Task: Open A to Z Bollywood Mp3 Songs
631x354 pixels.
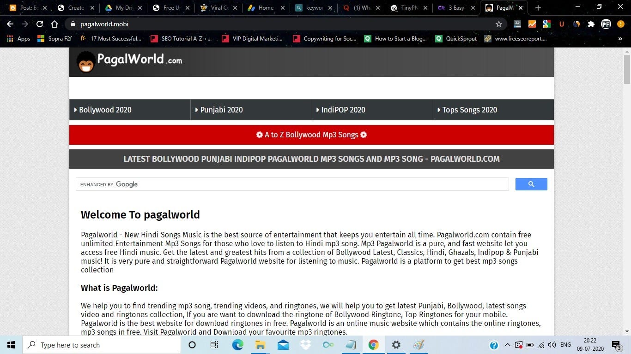Action: [x=311, y=135]
